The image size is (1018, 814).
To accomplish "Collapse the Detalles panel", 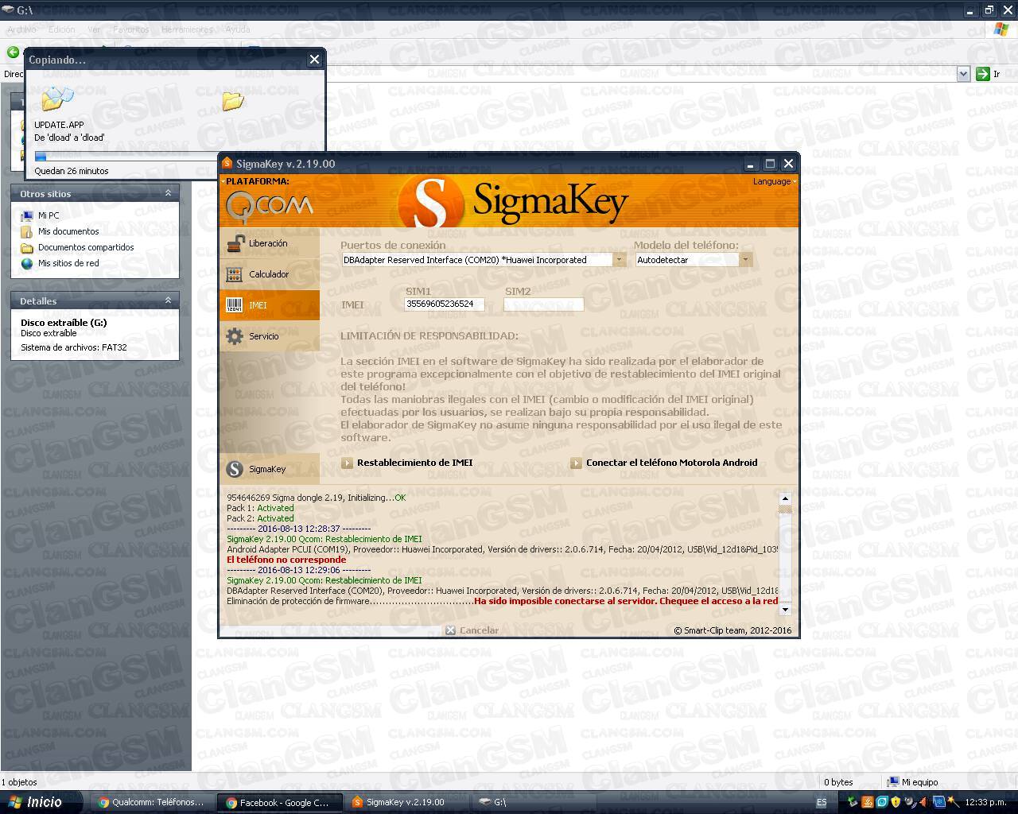I will point(168,300).
